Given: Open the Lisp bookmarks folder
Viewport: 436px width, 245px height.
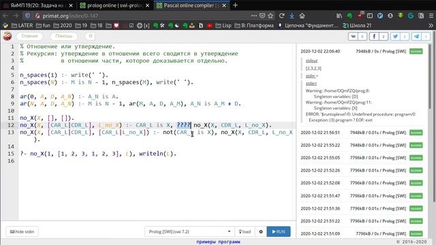Looking at the screenshot, I should click(x=223, y=26).
